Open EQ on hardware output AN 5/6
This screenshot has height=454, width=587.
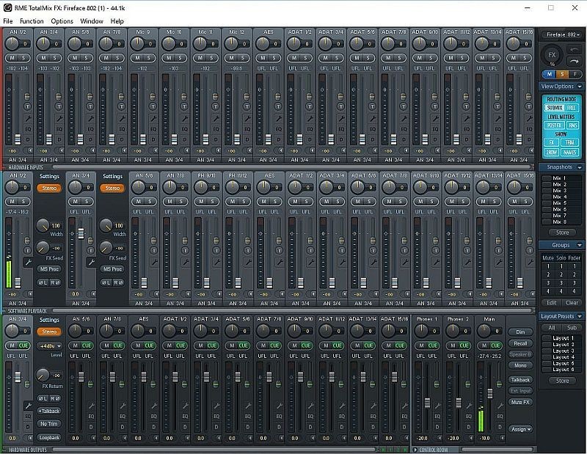[x=91, y=416]
